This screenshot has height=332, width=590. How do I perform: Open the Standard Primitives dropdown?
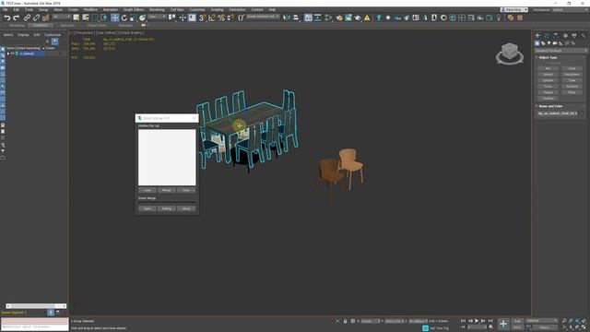click(560, 51)
